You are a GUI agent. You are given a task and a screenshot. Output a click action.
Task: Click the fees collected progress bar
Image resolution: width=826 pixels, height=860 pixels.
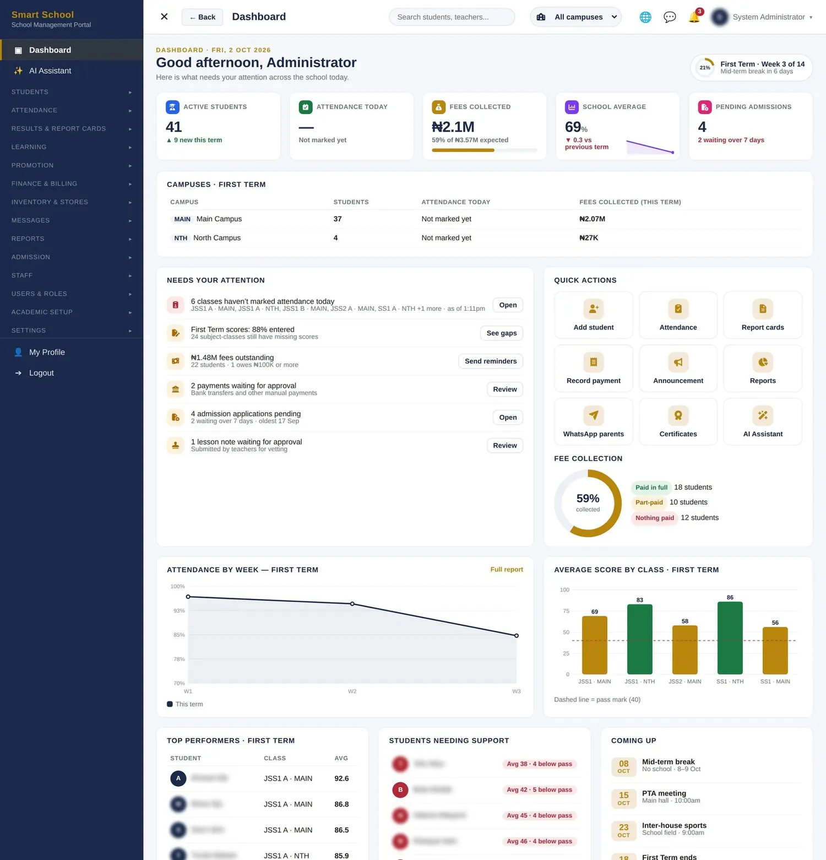[484, 150]
